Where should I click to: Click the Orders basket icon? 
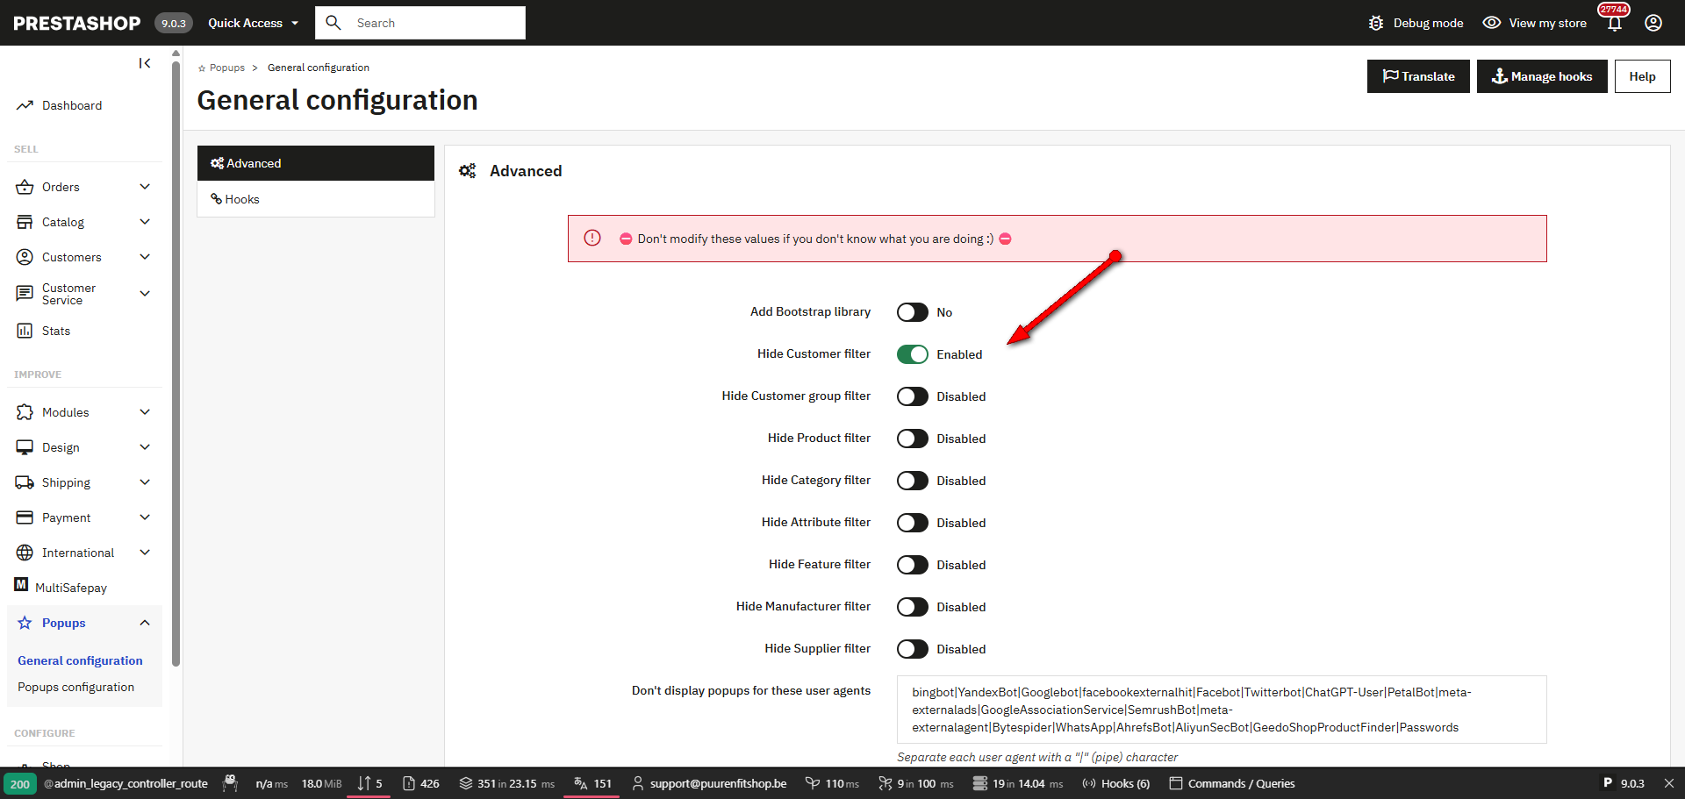point(25,187)
